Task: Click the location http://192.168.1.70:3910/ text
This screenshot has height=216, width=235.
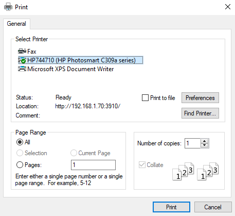Action: [88, 106]
